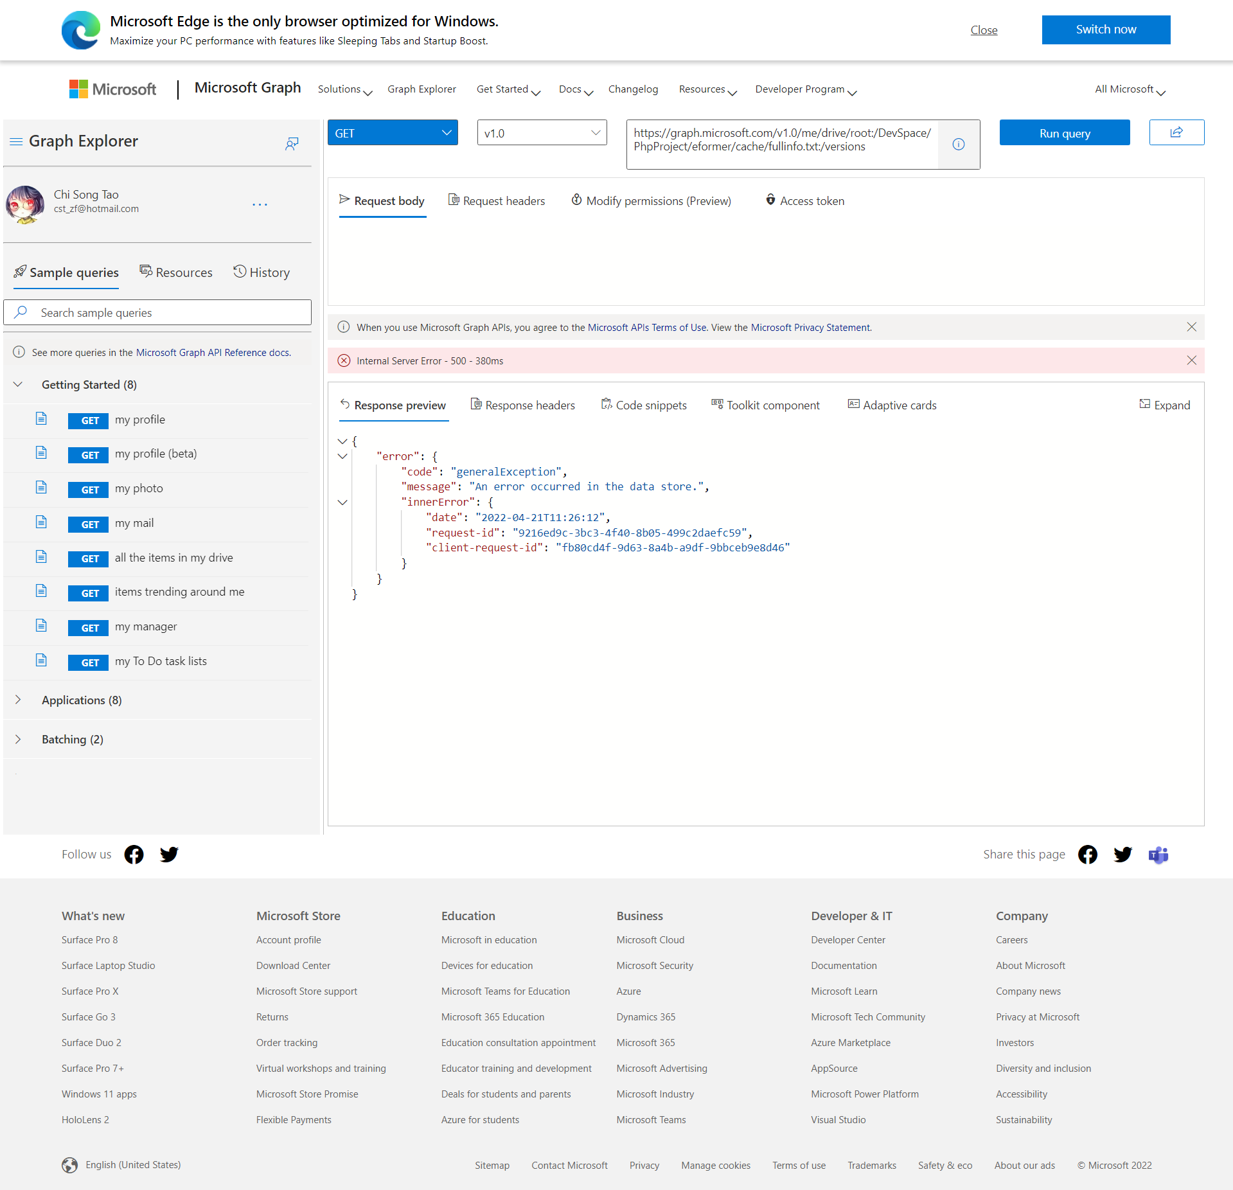Open the Resources sidebar tab

click(176, 272)
